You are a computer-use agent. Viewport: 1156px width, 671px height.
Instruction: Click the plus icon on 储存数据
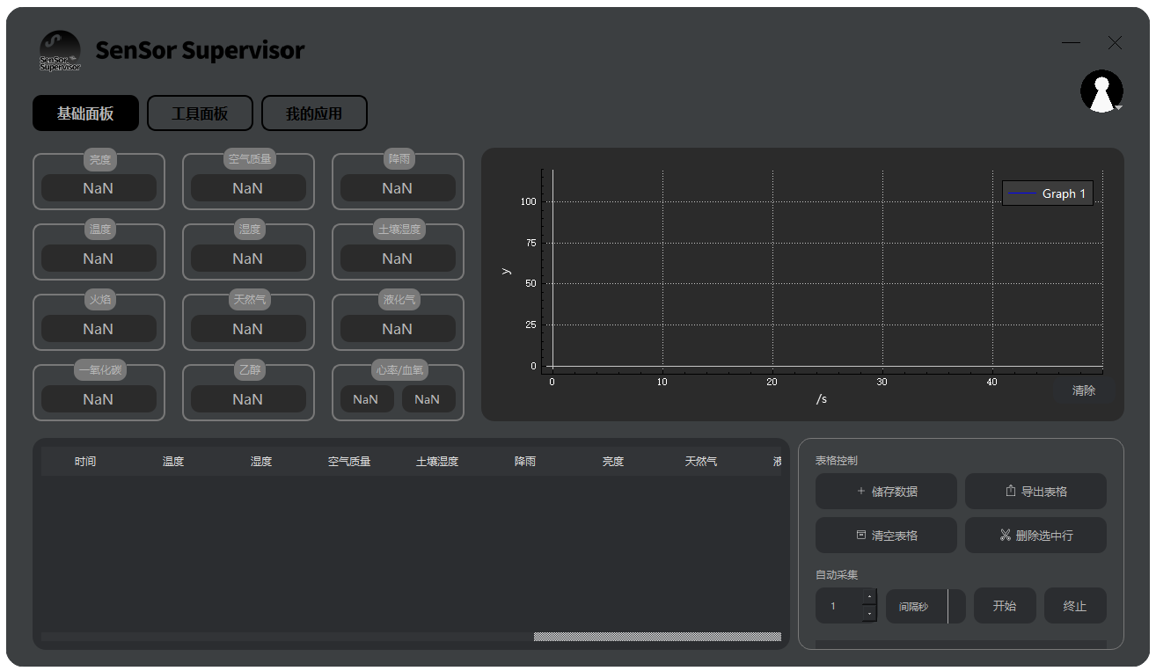860,492
